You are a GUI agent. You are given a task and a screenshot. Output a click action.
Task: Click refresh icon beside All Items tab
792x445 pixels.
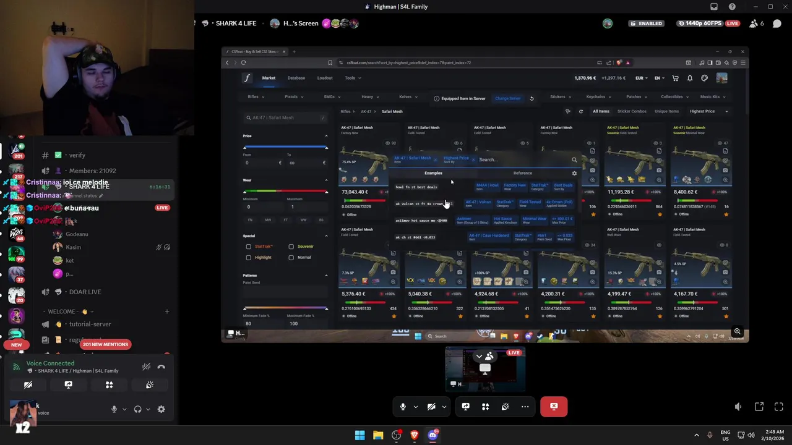pos(580,111)
